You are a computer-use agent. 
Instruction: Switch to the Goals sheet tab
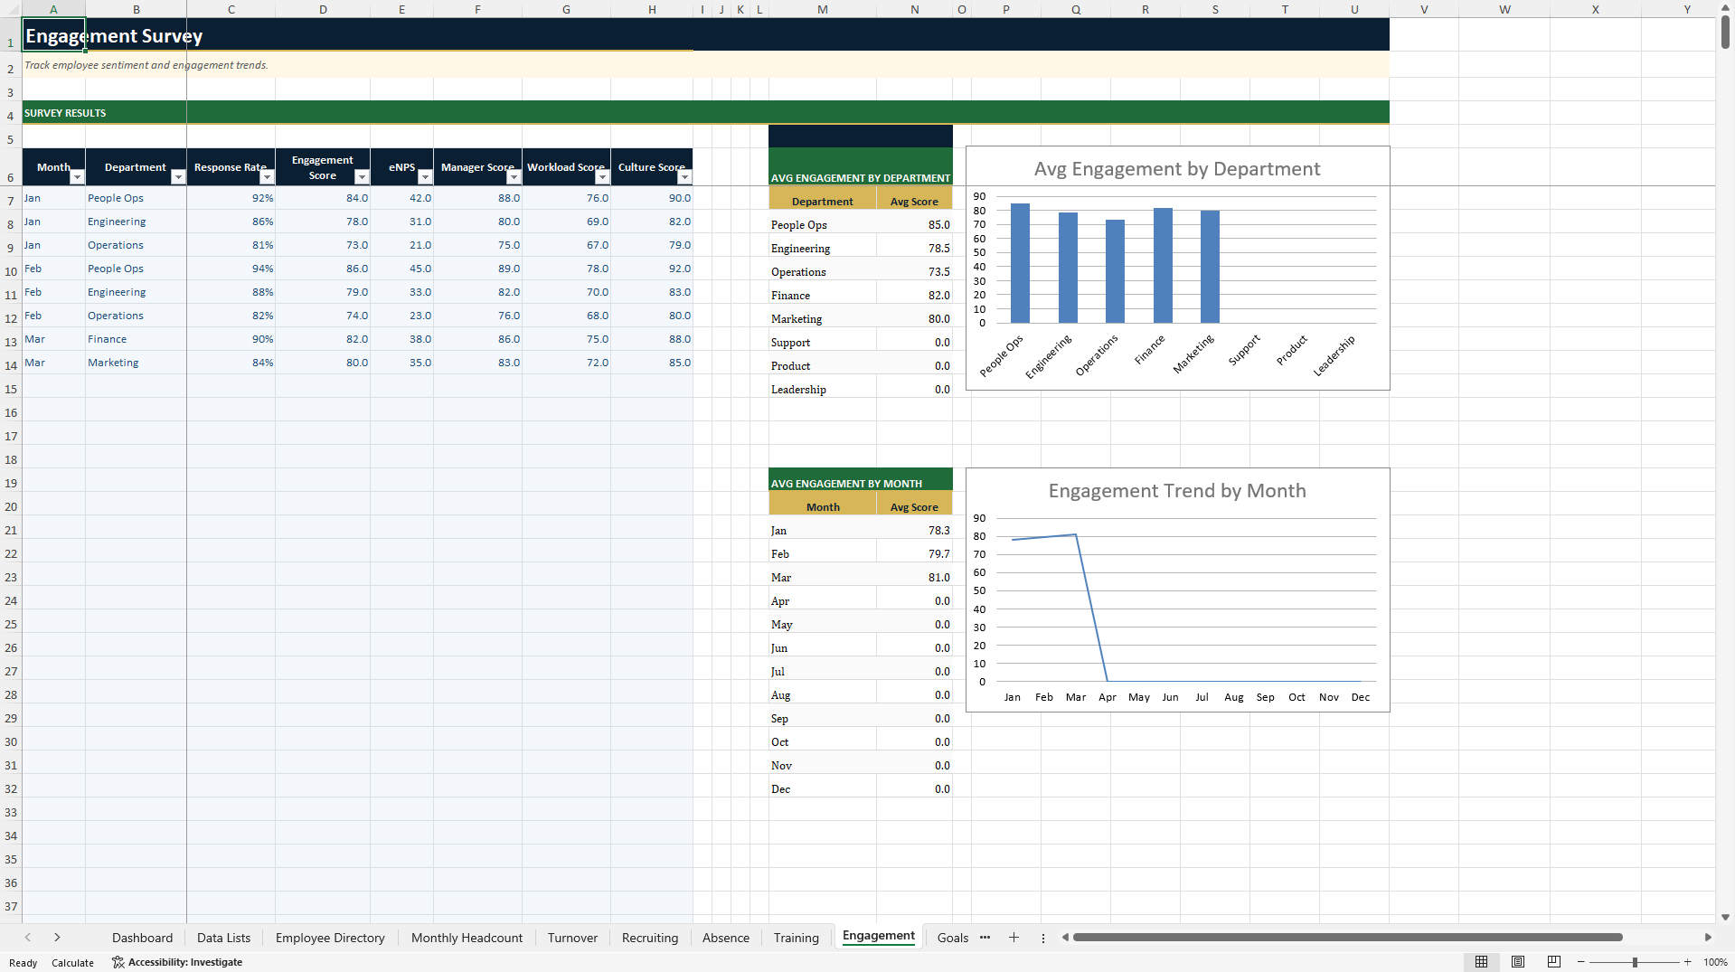point(952,938)
